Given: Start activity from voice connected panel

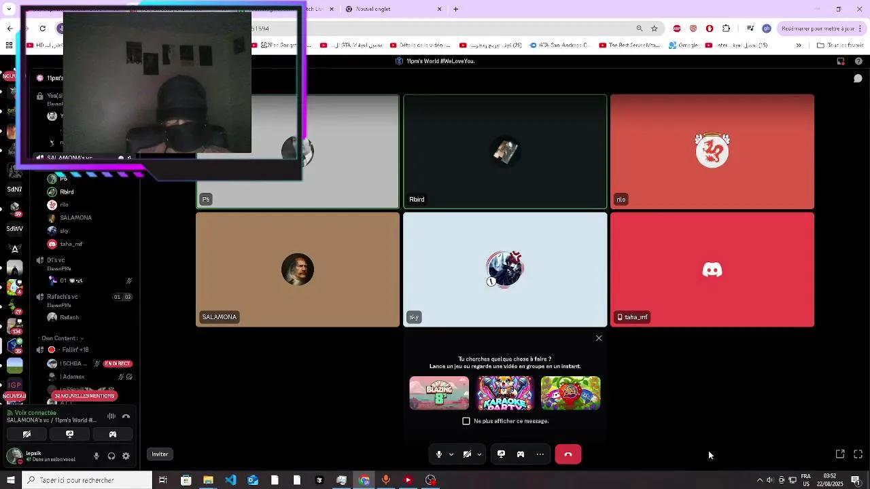Looking at the screenshot, I should pyautogui.click(x=113, y=434).
